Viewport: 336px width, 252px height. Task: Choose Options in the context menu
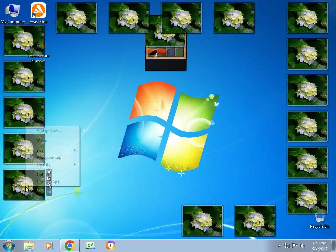(52, 175)
